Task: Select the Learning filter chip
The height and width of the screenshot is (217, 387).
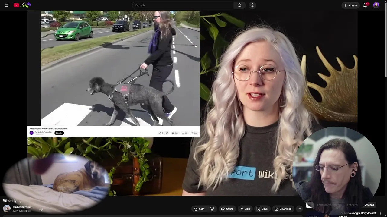Action: pyautogui.click(x=352, y=205)
